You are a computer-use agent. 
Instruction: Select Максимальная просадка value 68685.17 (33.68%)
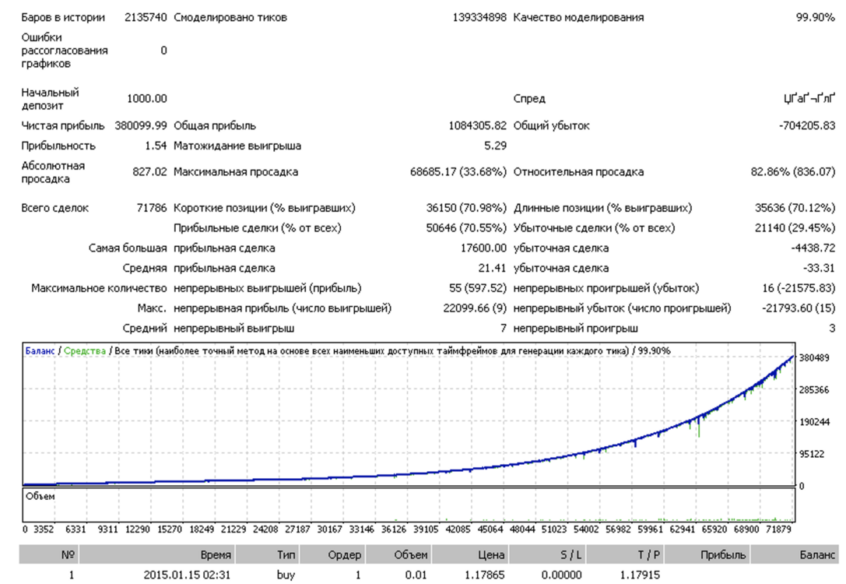[x=458, y=171]
